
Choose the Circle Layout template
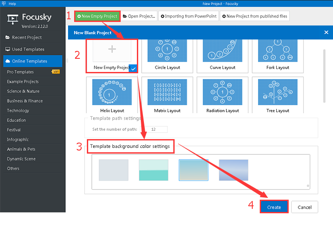tap(167, 56)
